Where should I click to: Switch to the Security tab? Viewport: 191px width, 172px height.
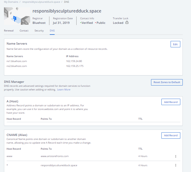pos(39,31)
